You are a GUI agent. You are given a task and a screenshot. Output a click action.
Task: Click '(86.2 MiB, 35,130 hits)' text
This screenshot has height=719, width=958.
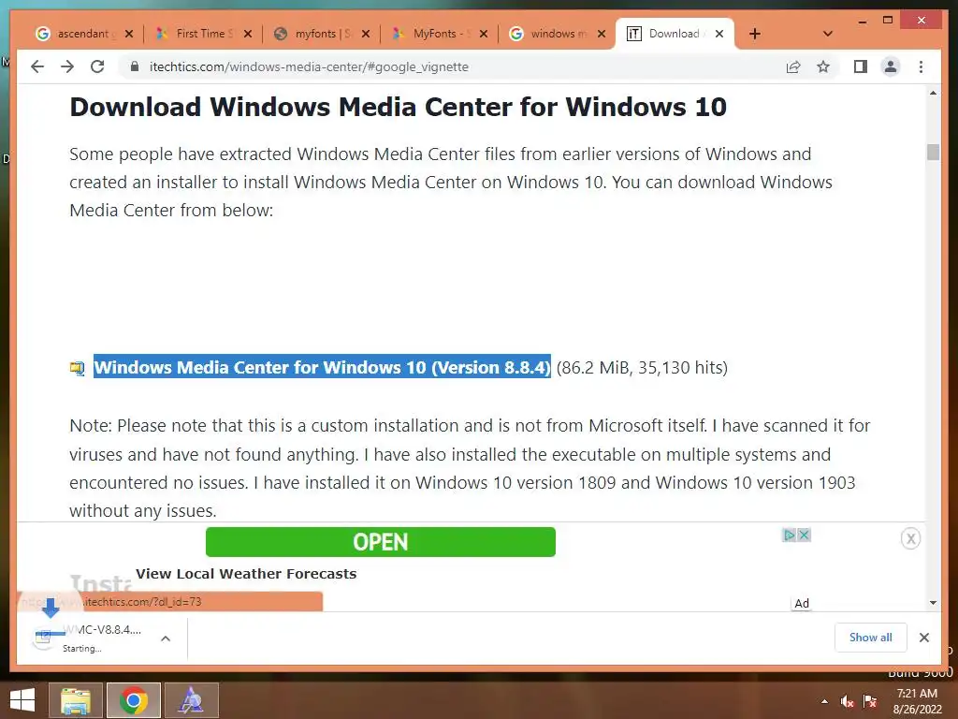pos(642,367)
